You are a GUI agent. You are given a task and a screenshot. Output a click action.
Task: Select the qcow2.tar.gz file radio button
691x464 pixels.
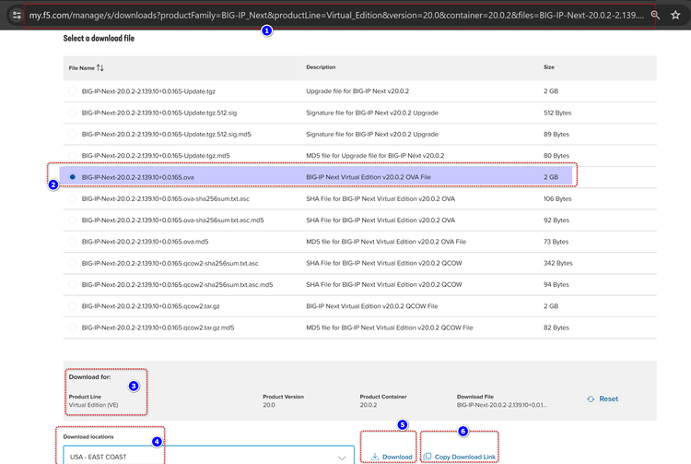(x=73, y=305)
